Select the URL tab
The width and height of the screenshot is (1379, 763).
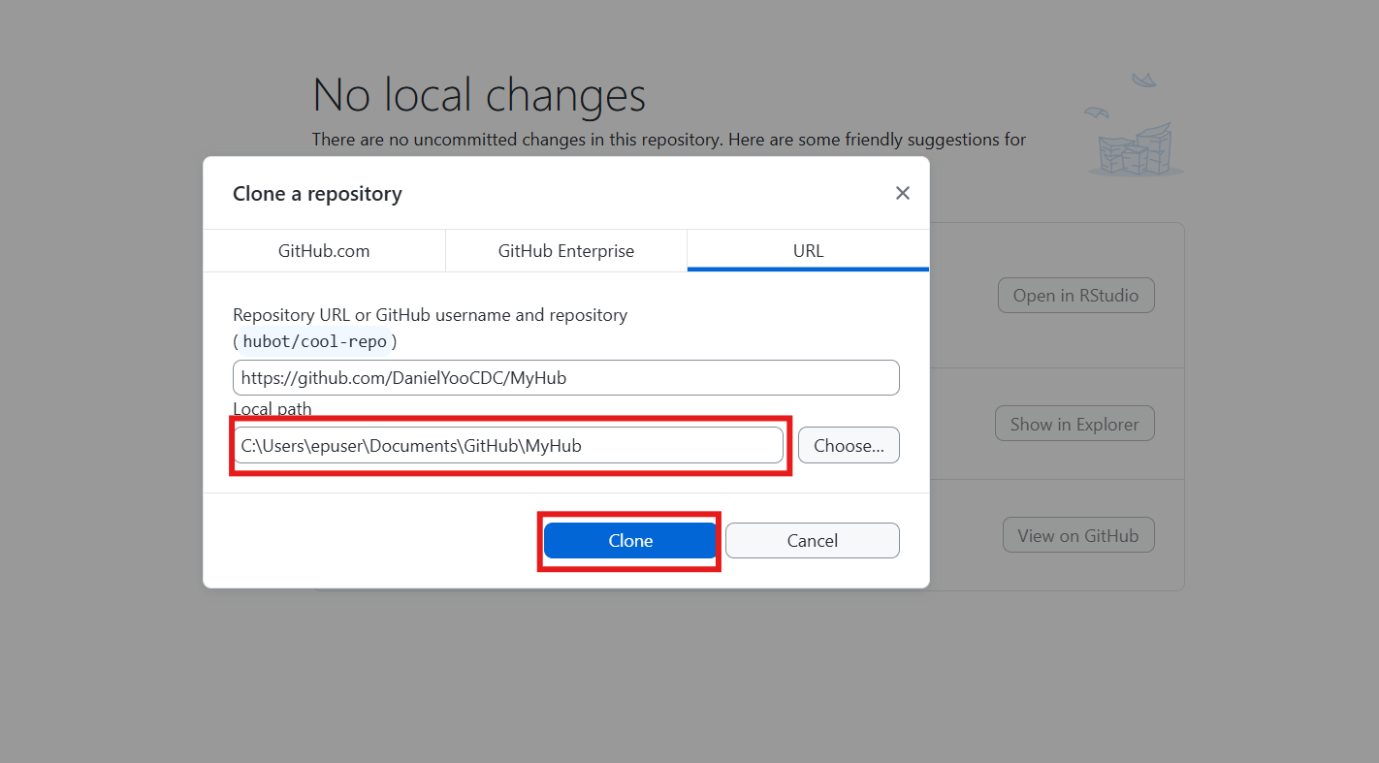(808, 250)
